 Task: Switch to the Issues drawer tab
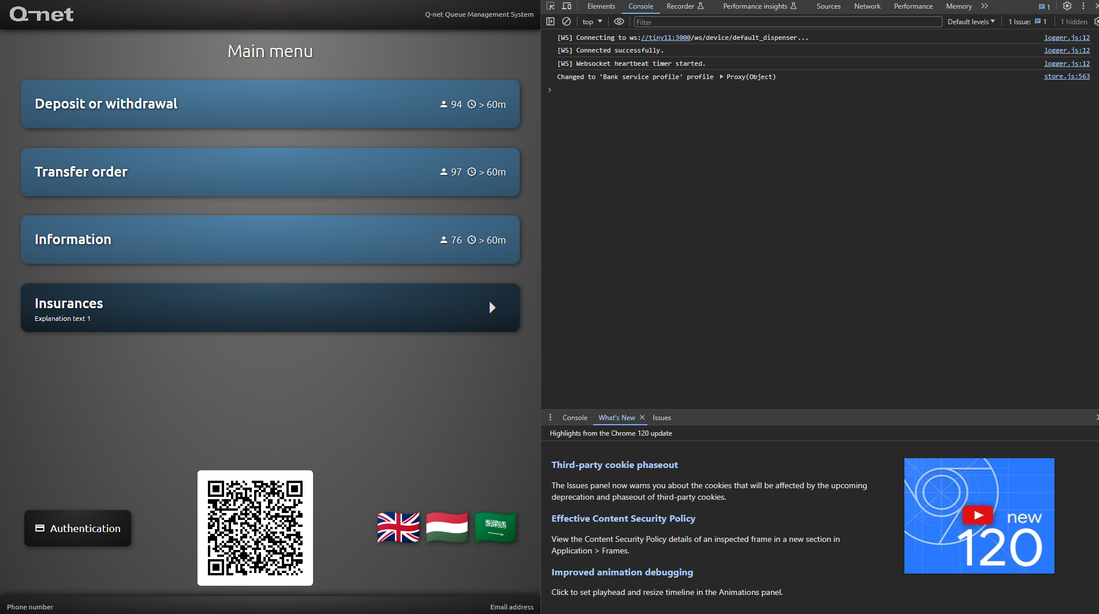tap(662, 418)
